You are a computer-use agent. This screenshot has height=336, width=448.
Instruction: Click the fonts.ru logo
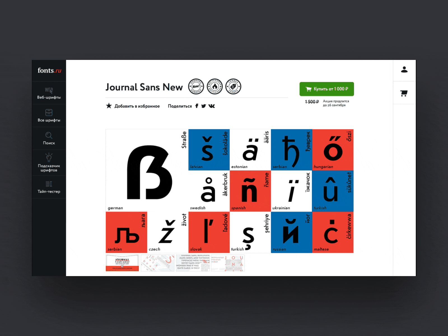49,70
